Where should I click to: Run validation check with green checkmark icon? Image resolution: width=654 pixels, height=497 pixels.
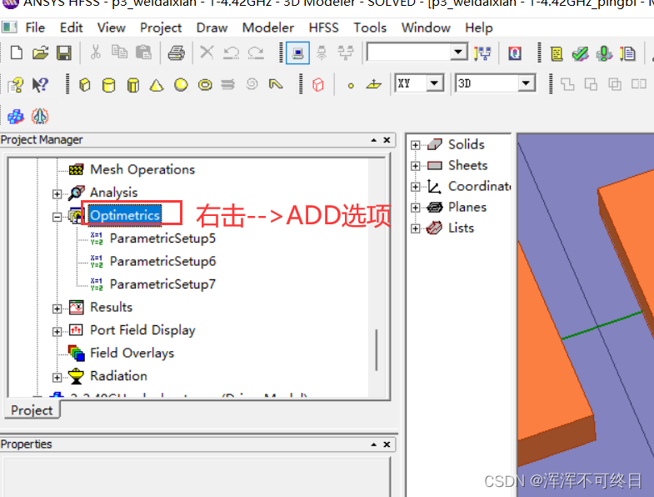580,54
